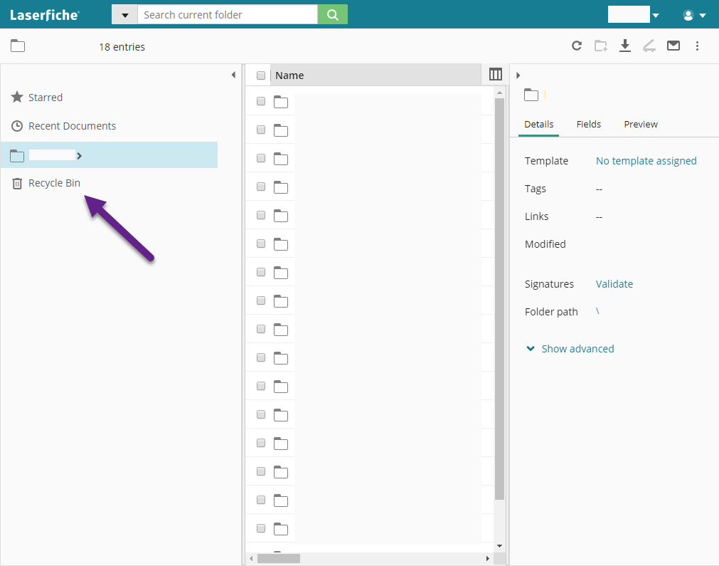
Task: Open the search options dropdown arrow
Action: [x=124, y=15]
